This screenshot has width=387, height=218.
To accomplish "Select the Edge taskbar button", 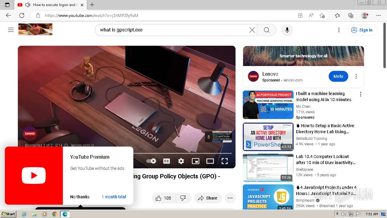I will (x=65, y=214).
